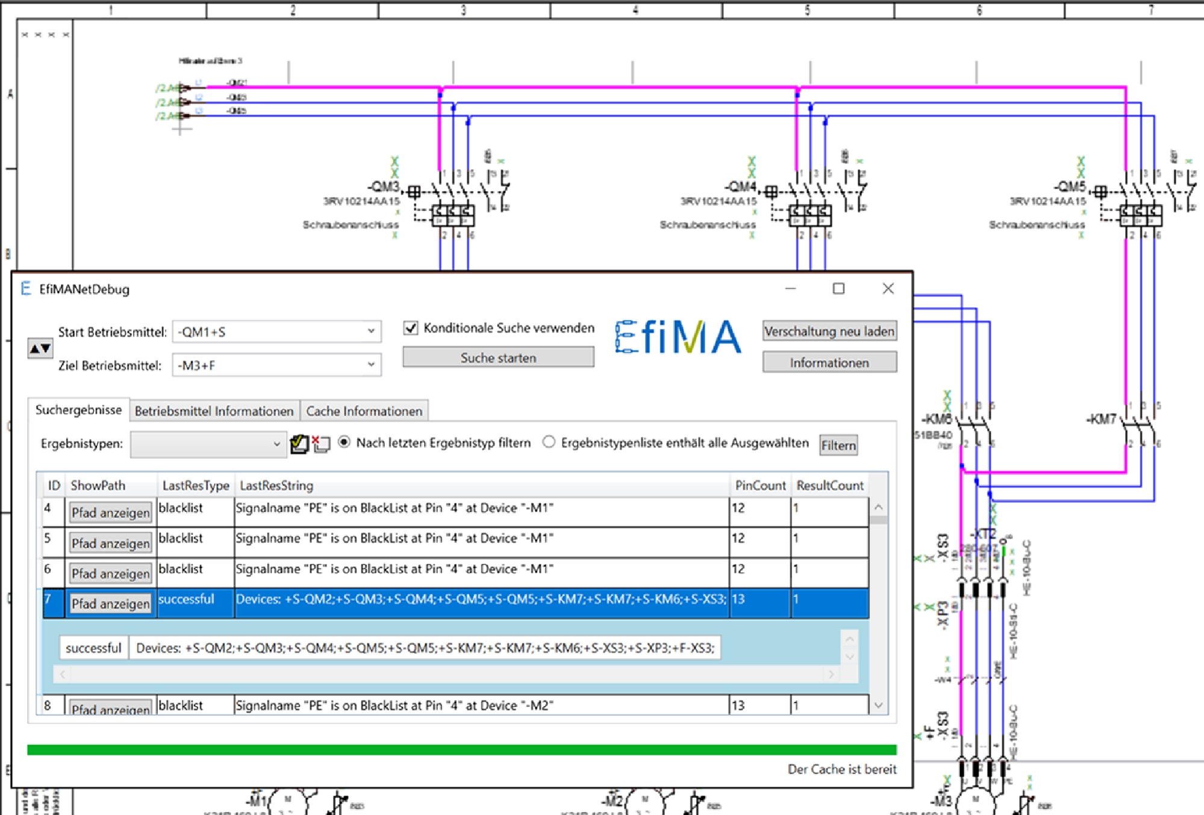The height and width of the screenshot is (815, 1204).
Task: Click the EfiMANetDebug title bar icon
Action: tap(26, 289)
